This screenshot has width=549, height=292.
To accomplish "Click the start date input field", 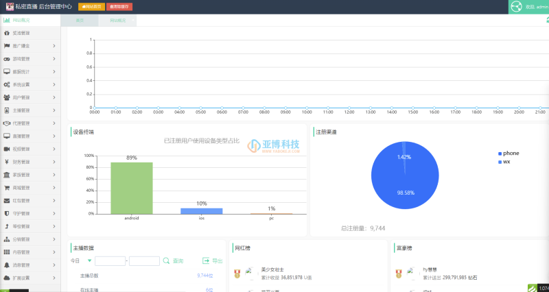I will tap(110, 261).
